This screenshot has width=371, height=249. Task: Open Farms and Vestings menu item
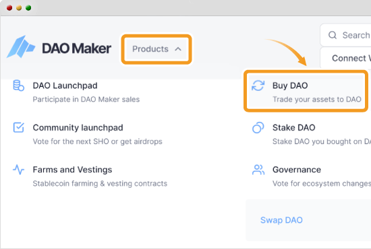point(90,176)
